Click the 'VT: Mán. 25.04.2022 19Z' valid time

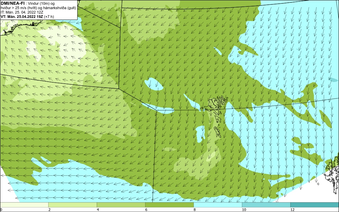[22, 17]
